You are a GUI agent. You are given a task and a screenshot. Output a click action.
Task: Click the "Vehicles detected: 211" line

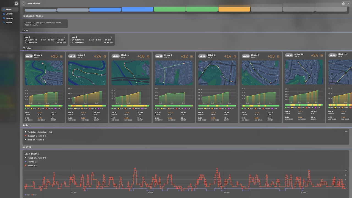pos(38,132)
